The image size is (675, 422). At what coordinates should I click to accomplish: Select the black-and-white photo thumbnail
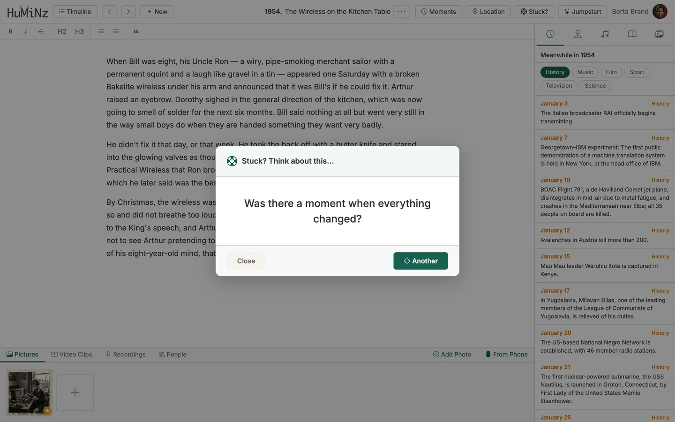tap(29, 392)
